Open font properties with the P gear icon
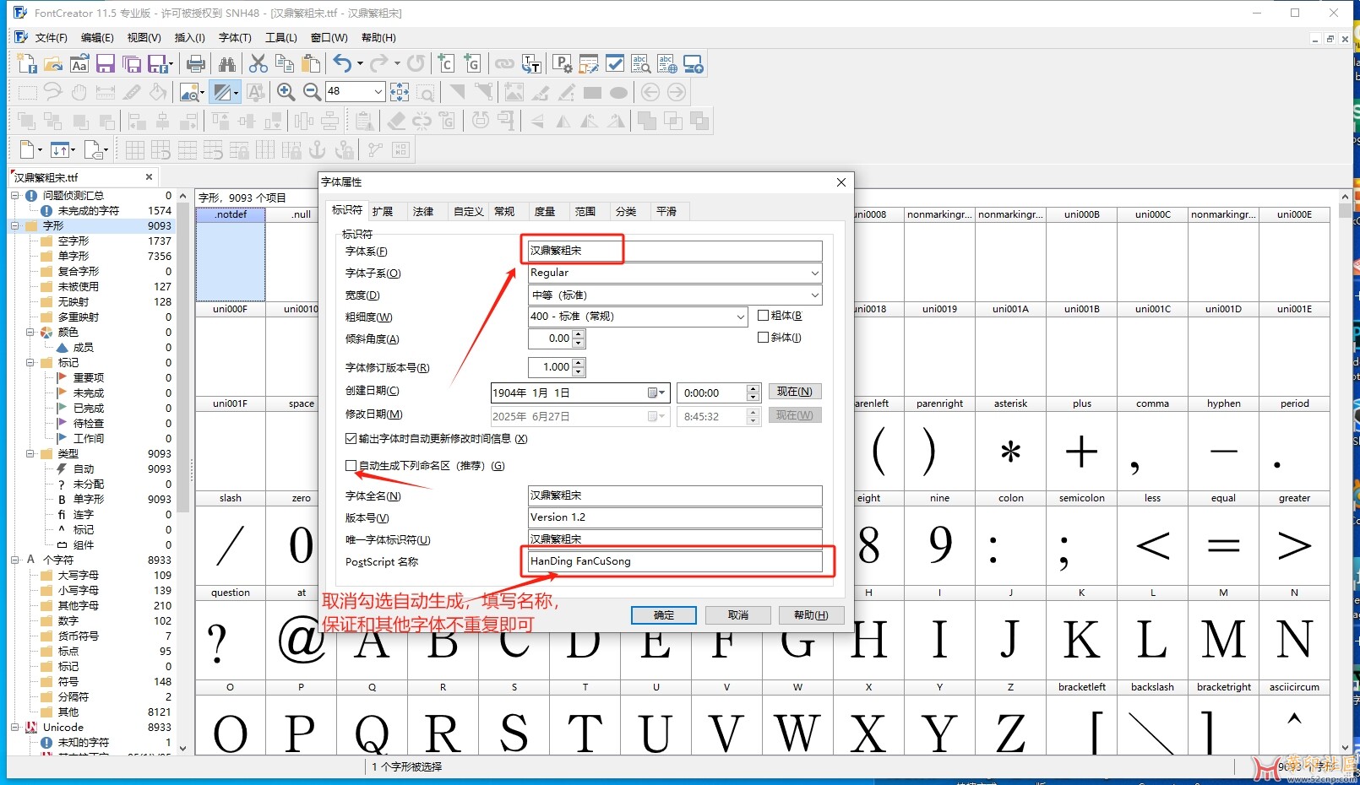Screen dimensions: 1360x785 563,64
